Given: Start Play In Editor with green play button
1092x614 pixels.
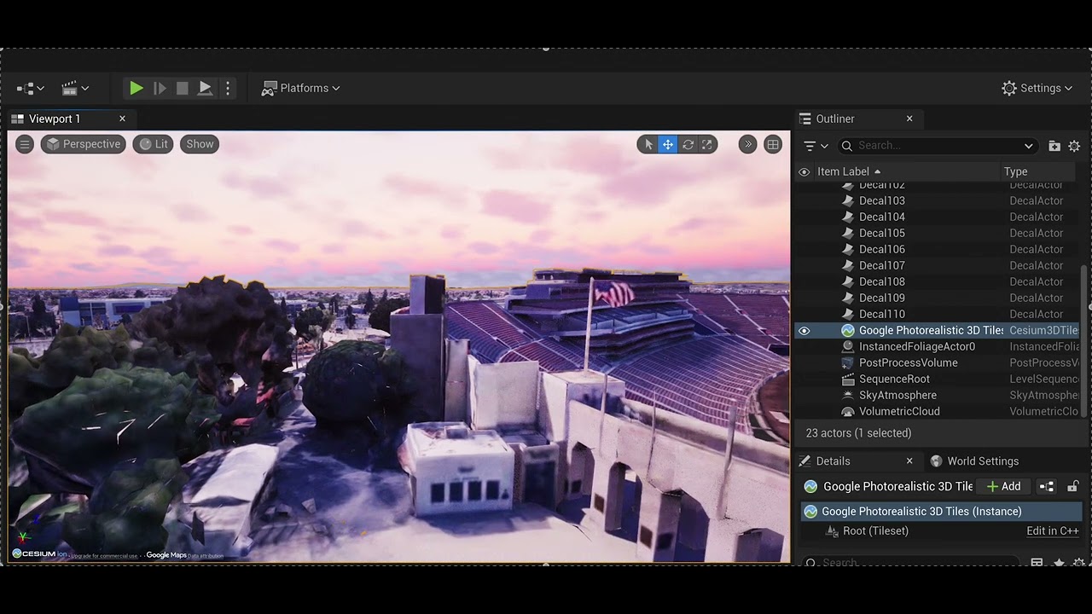Looking at the screenshot, I should click(x=136, y=88).
